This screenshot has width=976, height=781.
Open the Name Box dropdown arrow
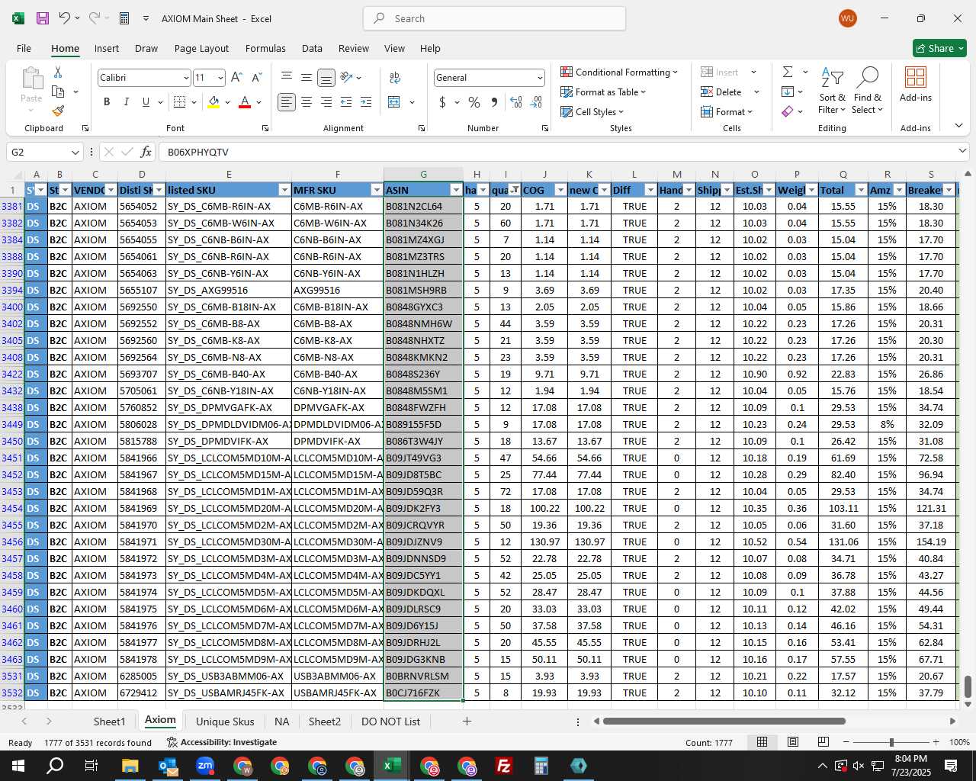[75, 152]
